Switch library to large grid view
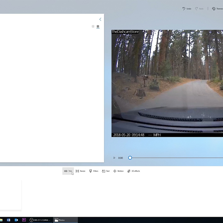This screenshot has width=223, height=223. click(x=93, y=27)
